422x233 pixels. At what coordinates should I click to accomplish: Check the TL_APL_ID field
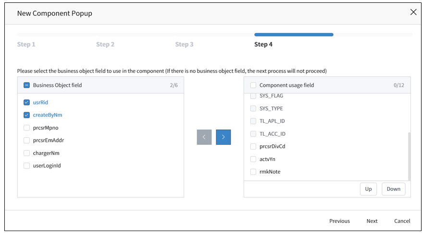253,121
